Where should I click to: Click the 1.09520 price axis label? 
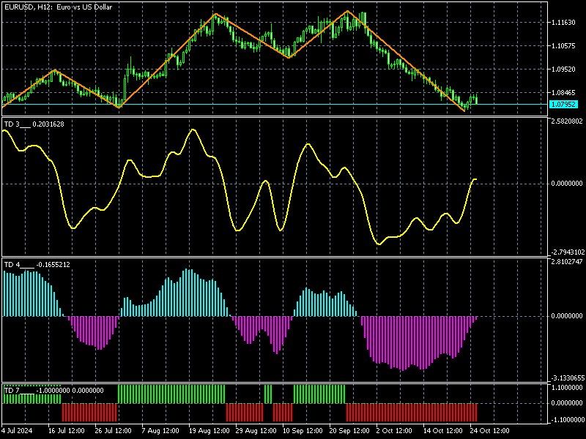[x=563, y=70]
